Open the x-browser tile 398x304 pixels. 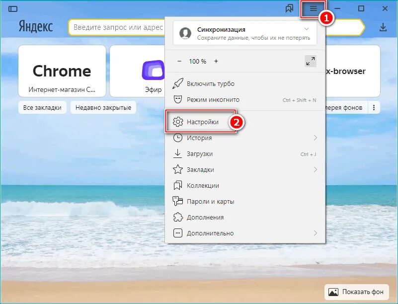tap(353, 71)
